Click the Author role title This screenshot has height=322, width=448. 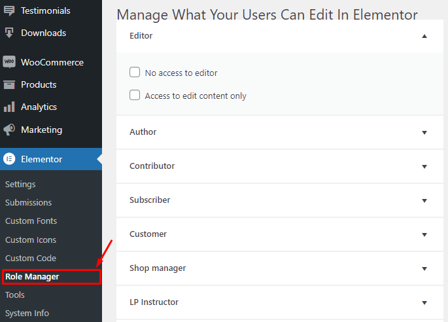coord(143,132)
